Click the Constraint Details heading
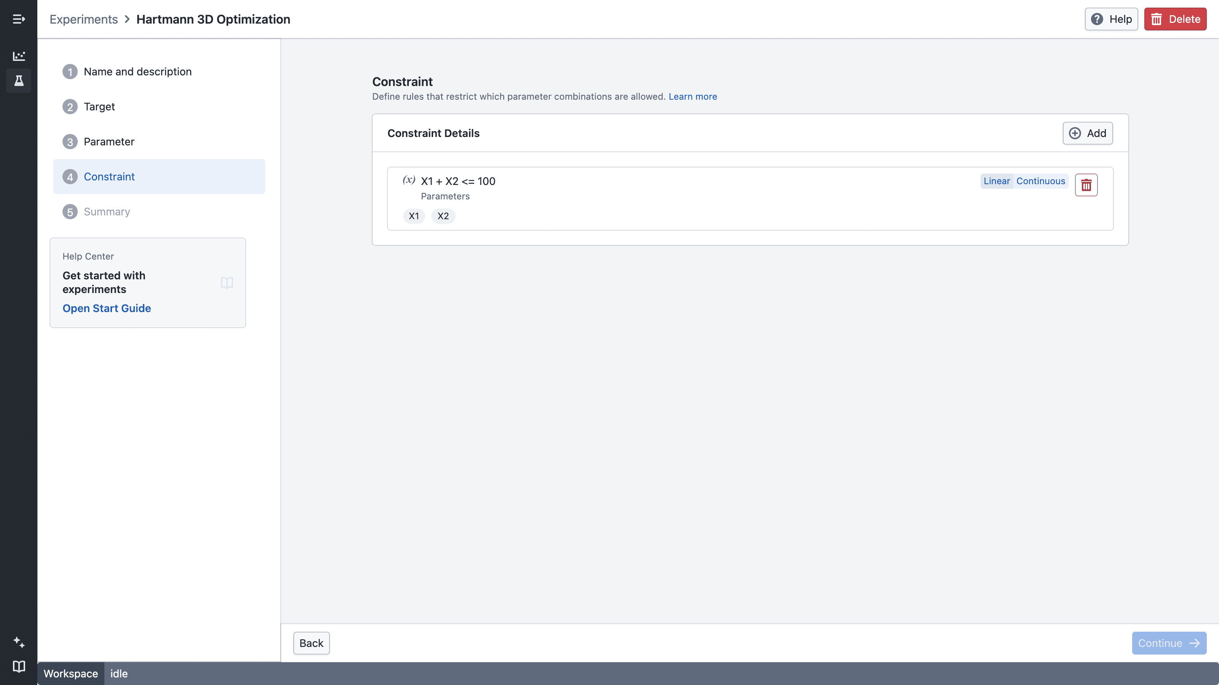This screenshot has width=1219, height=685. tap(433, 133)
